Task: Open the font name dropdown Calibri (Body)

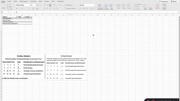Action: pos(29,5)
